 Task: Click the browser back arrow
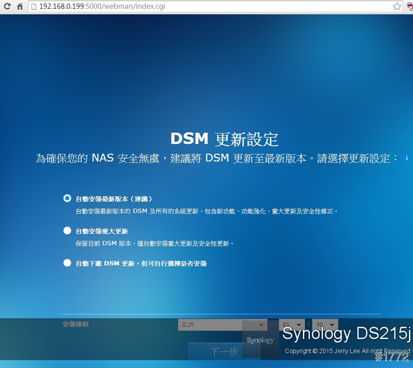click(x=5, y=6)
